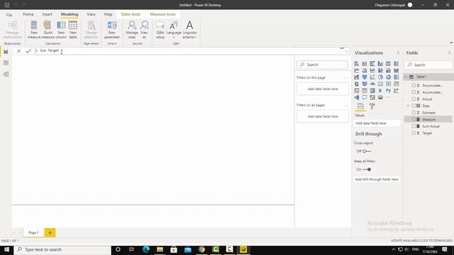This screenshot has height=255, width=454.
Task: Get more visuals via ellipsis icon
Action: coord(388,98)
